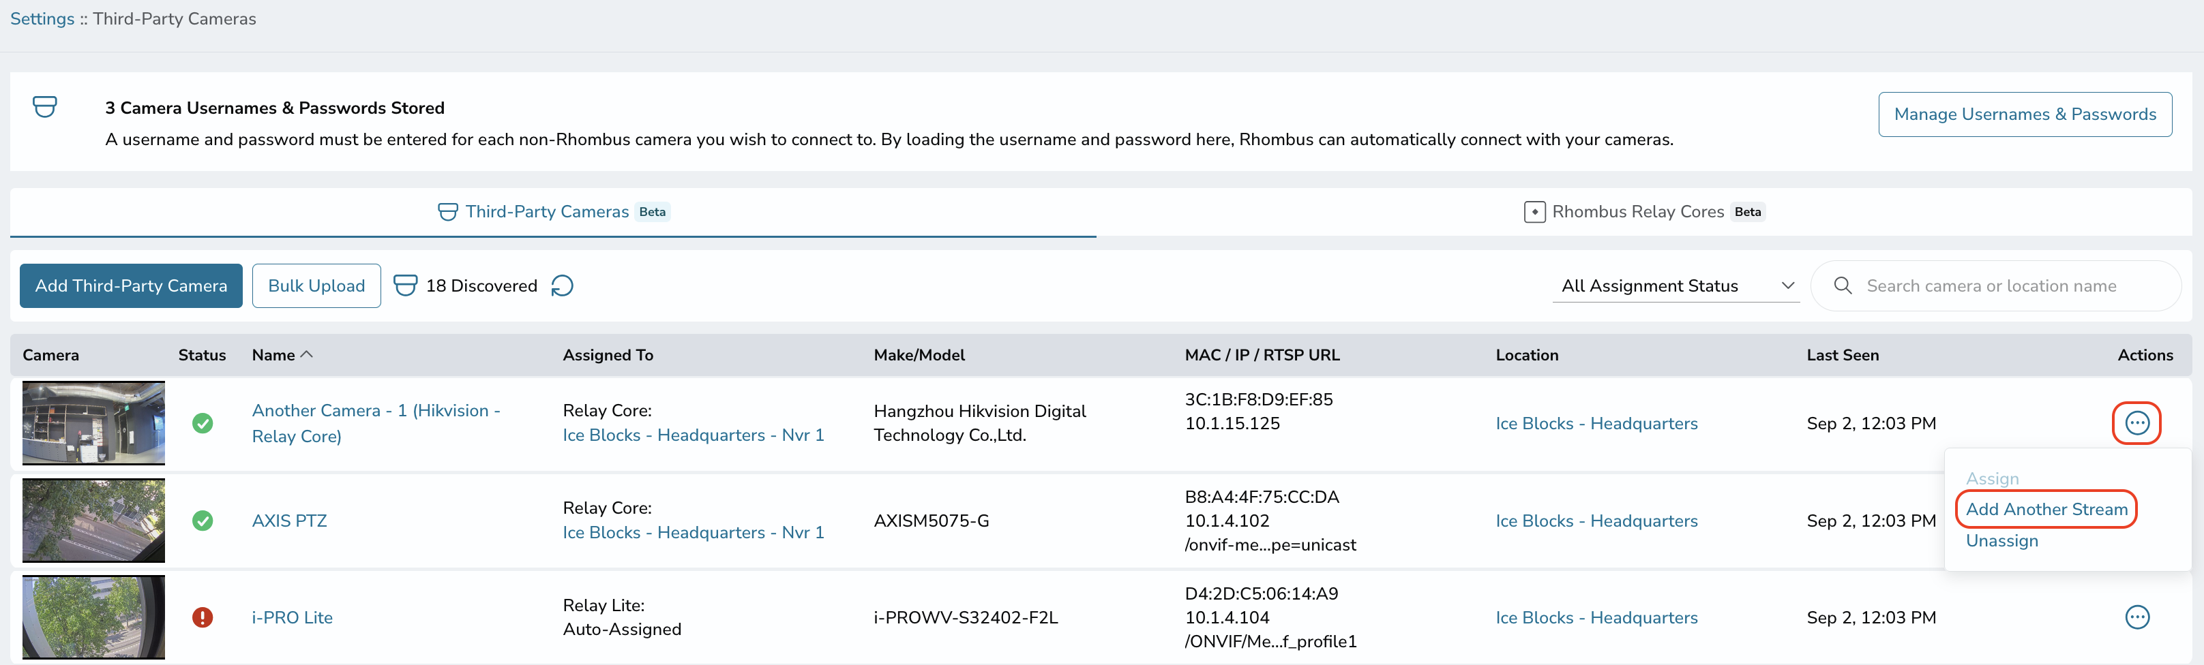Click the camera icon beside credentials notice

tap(44, 107)
